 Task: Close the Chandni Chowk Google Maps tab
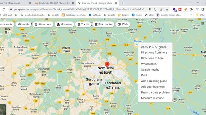coord(116,3)
